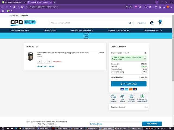Screen dimensions: 174x130
Task: Remove the applied CAHV10 promo code
Action: pyautogui.click(x=145, y=58)
